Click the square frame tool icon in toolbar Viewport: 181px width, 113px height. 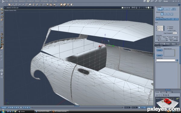pos(44,5)
